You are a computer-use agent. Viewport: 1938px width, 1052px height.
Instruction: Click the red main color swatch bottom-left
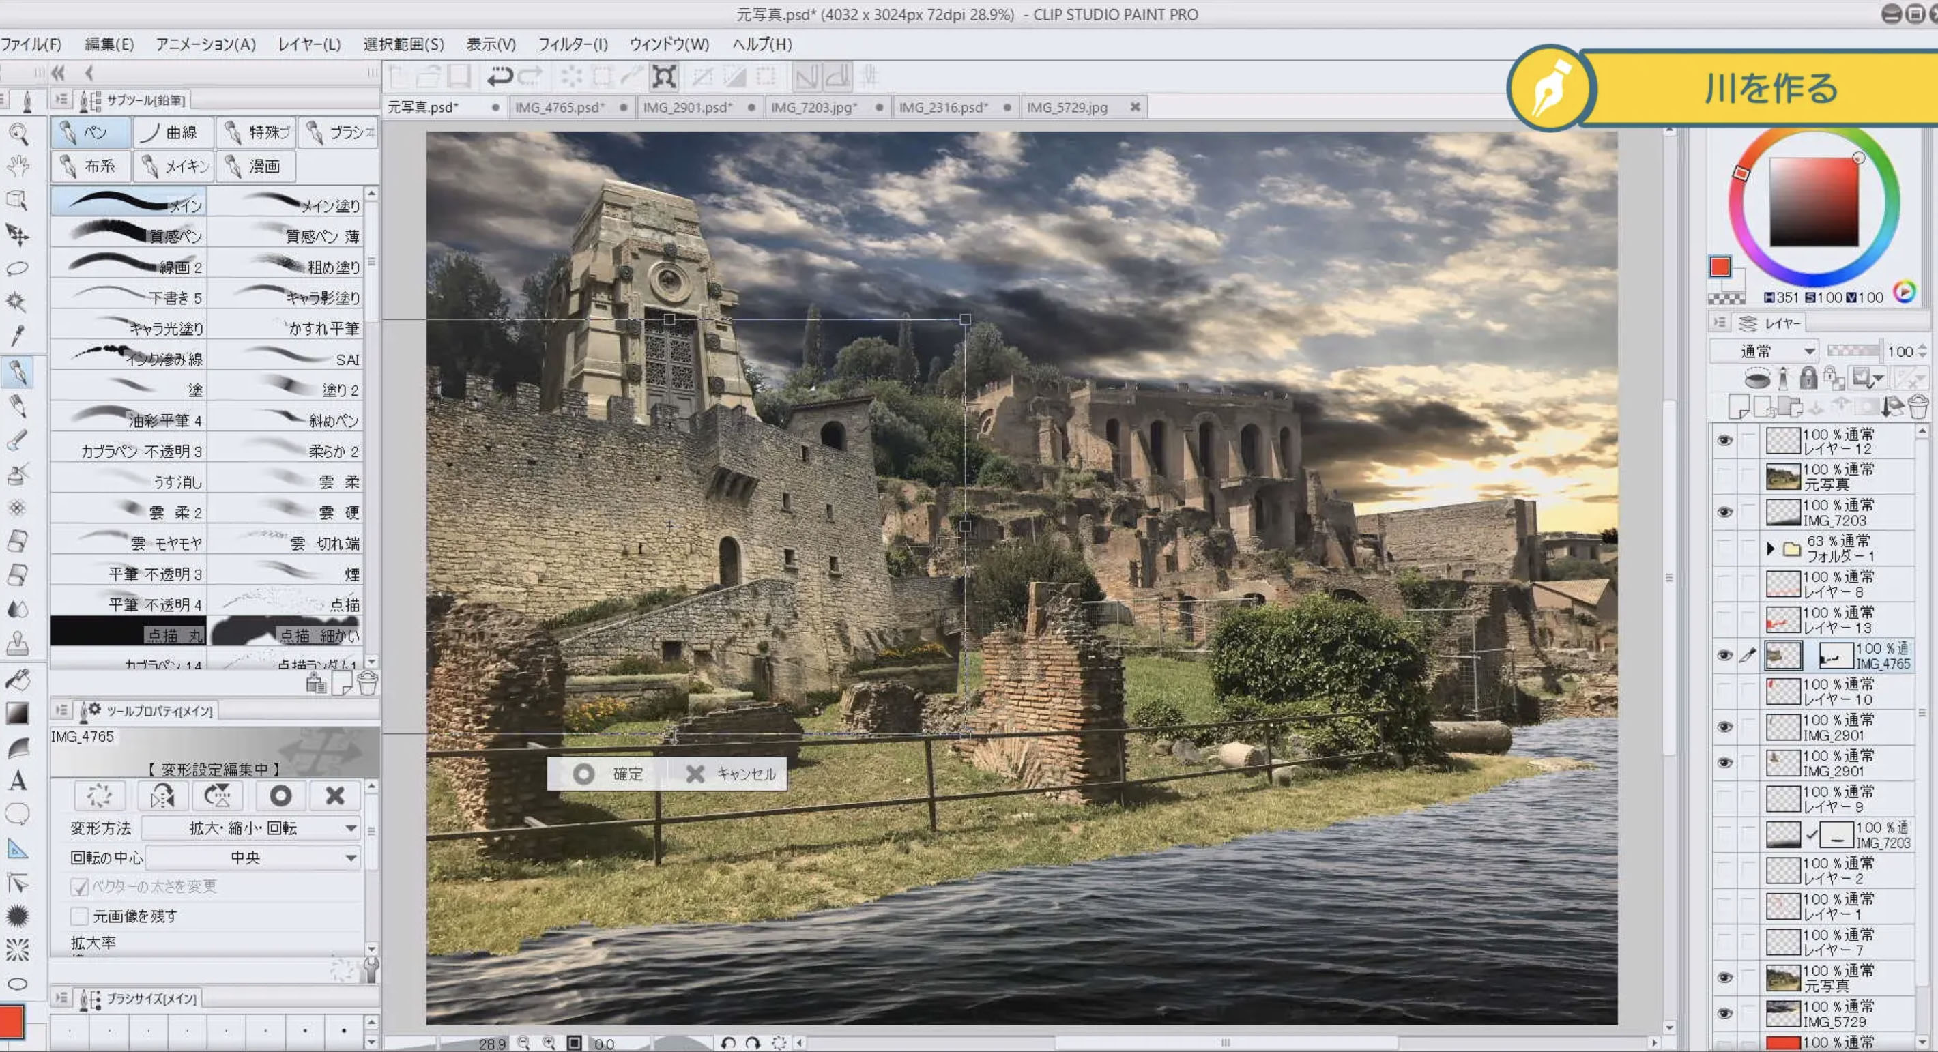12,1021
